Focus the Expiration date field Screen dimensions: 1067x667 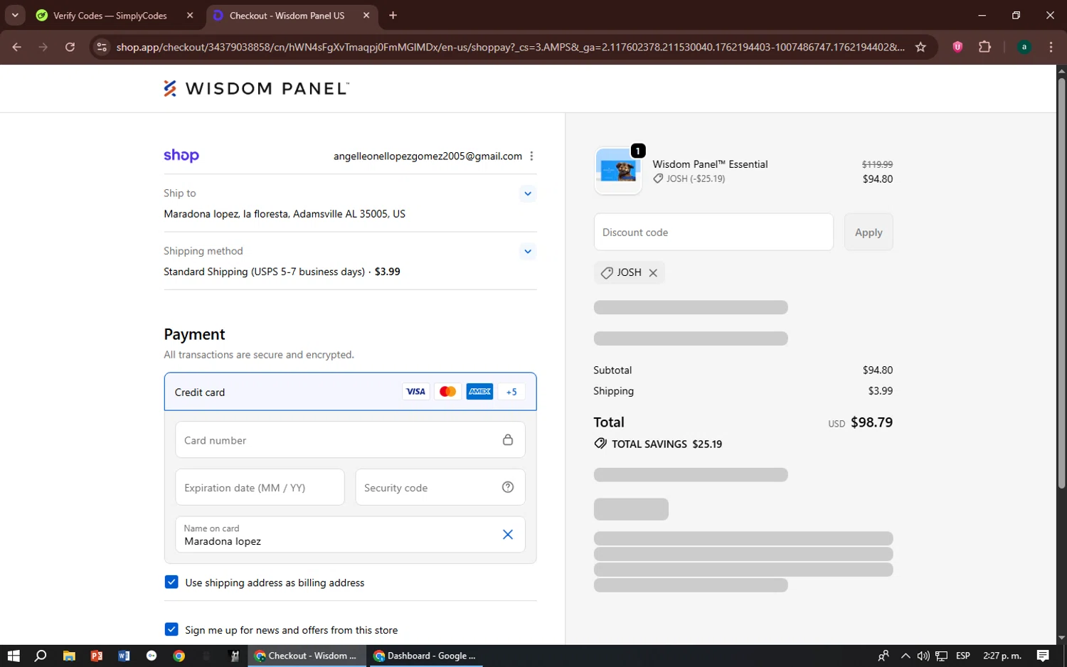point(260,488)
